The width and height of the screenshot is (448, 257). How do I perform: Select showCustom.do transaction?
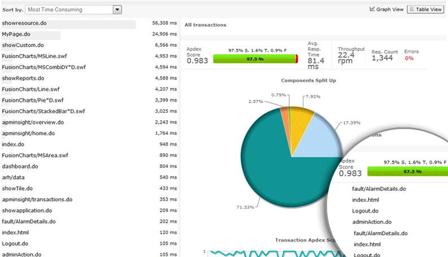click(23, 45)
